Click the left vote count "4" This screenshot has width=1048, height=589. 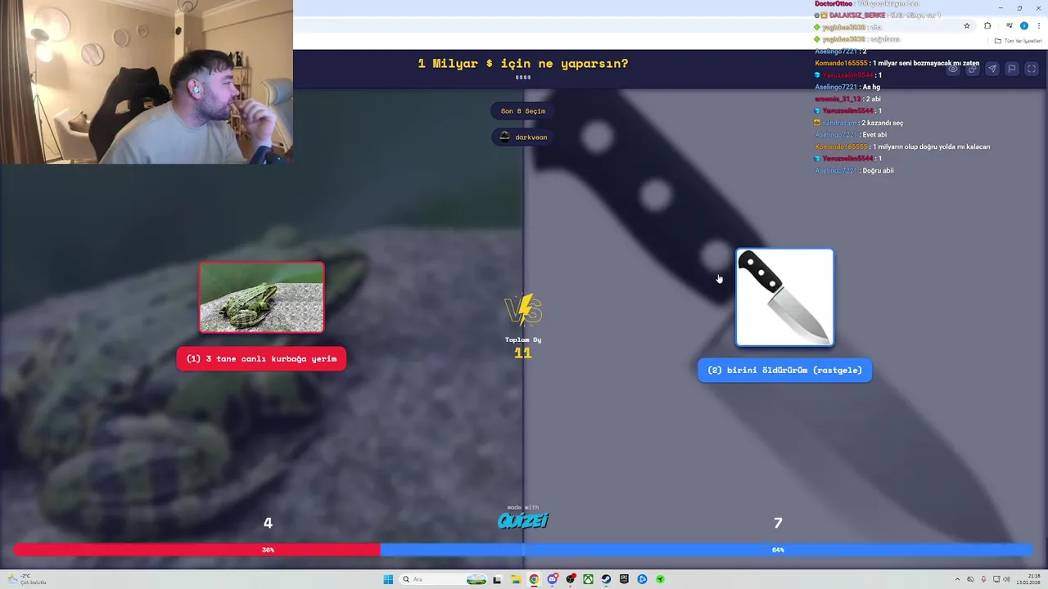click(x=268, y=523)
